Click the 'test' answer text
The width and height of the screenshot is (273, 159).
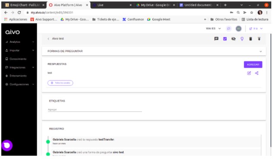[50, 73]
